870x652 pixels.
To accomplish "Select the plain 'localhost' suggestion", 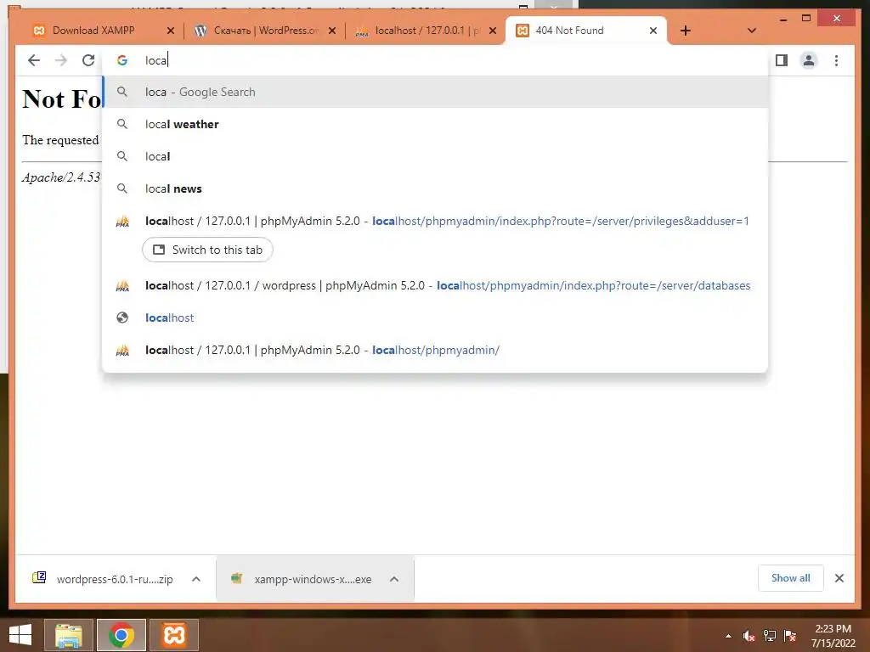I will point(436,318).
